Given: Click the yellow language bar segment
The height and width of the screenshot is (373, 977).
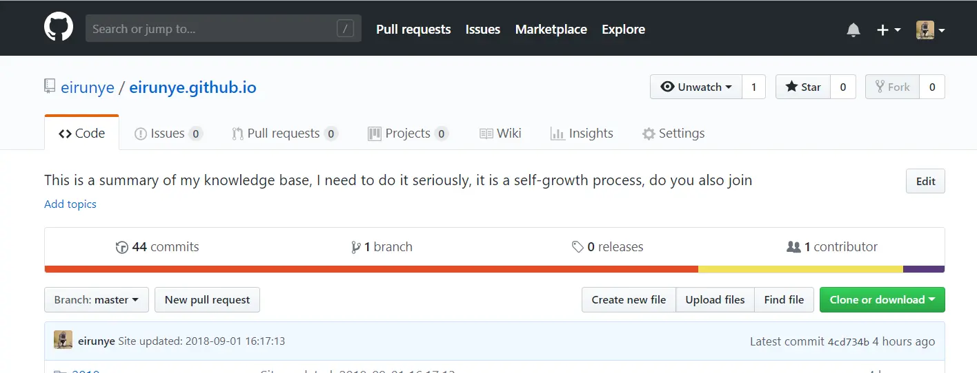Looking at the screenshot, I should tap(800, 269).
